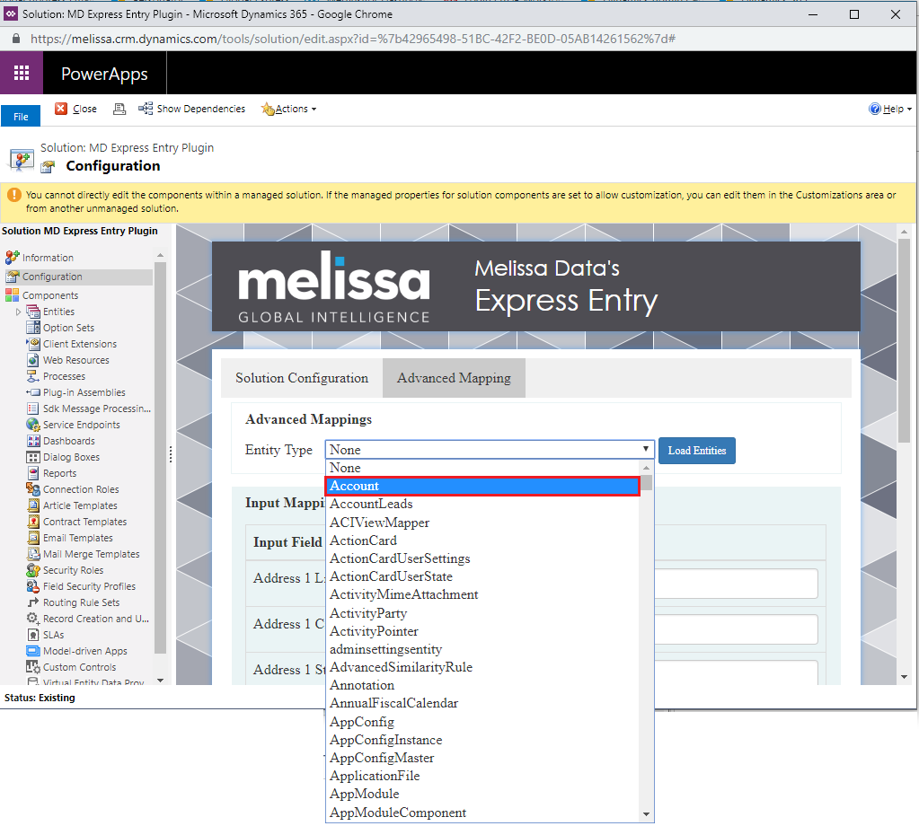Image resolution: width=919 pixels, height=826 pixels.
Task: Click the print preview icon in toolbar
Action: tap(119, 109)
